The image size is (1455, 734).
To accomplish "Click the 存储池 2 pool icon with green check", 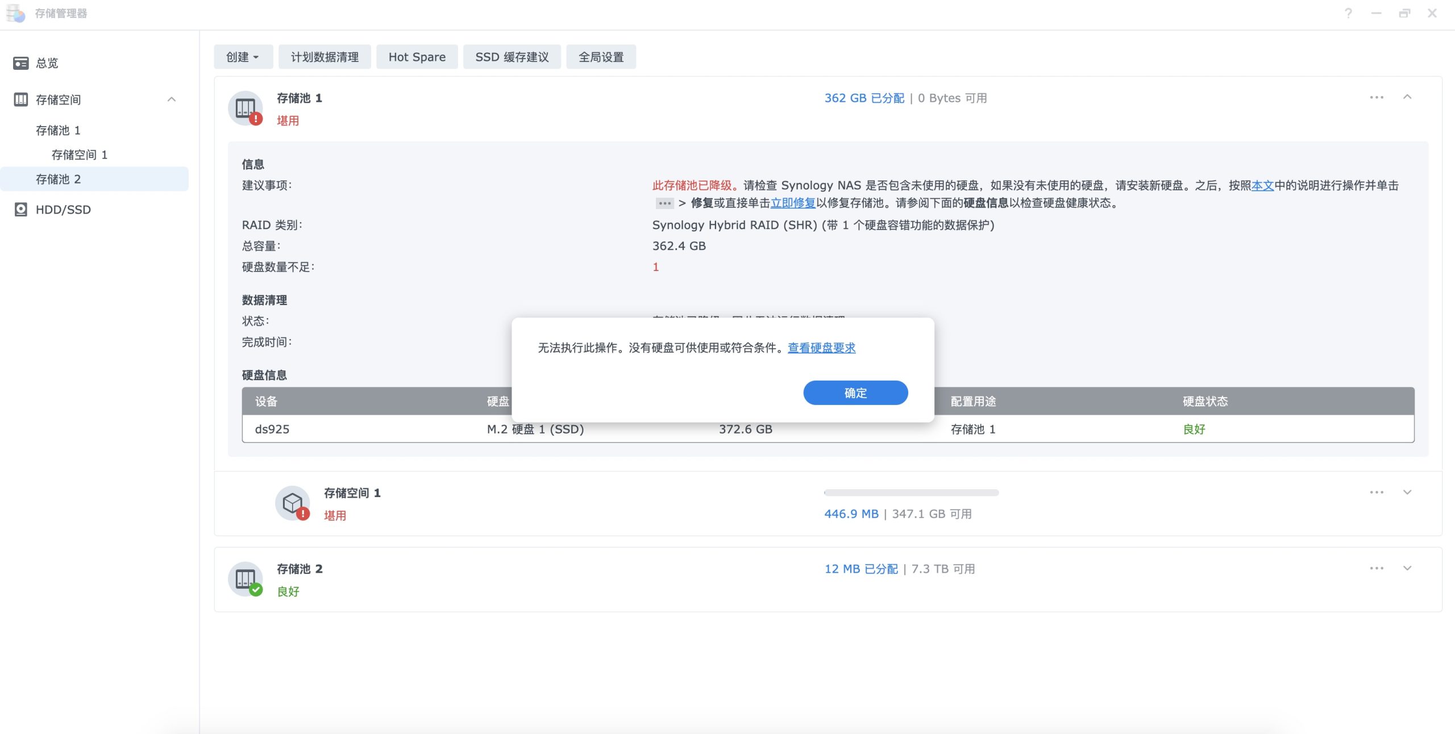I will (x=246, y=579).
